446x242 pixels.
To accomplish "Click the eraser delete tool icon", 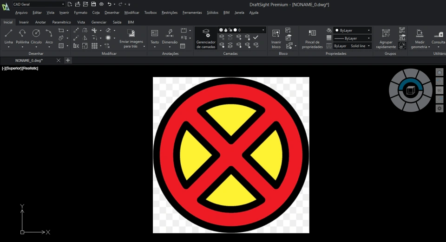I will point(108,30).
